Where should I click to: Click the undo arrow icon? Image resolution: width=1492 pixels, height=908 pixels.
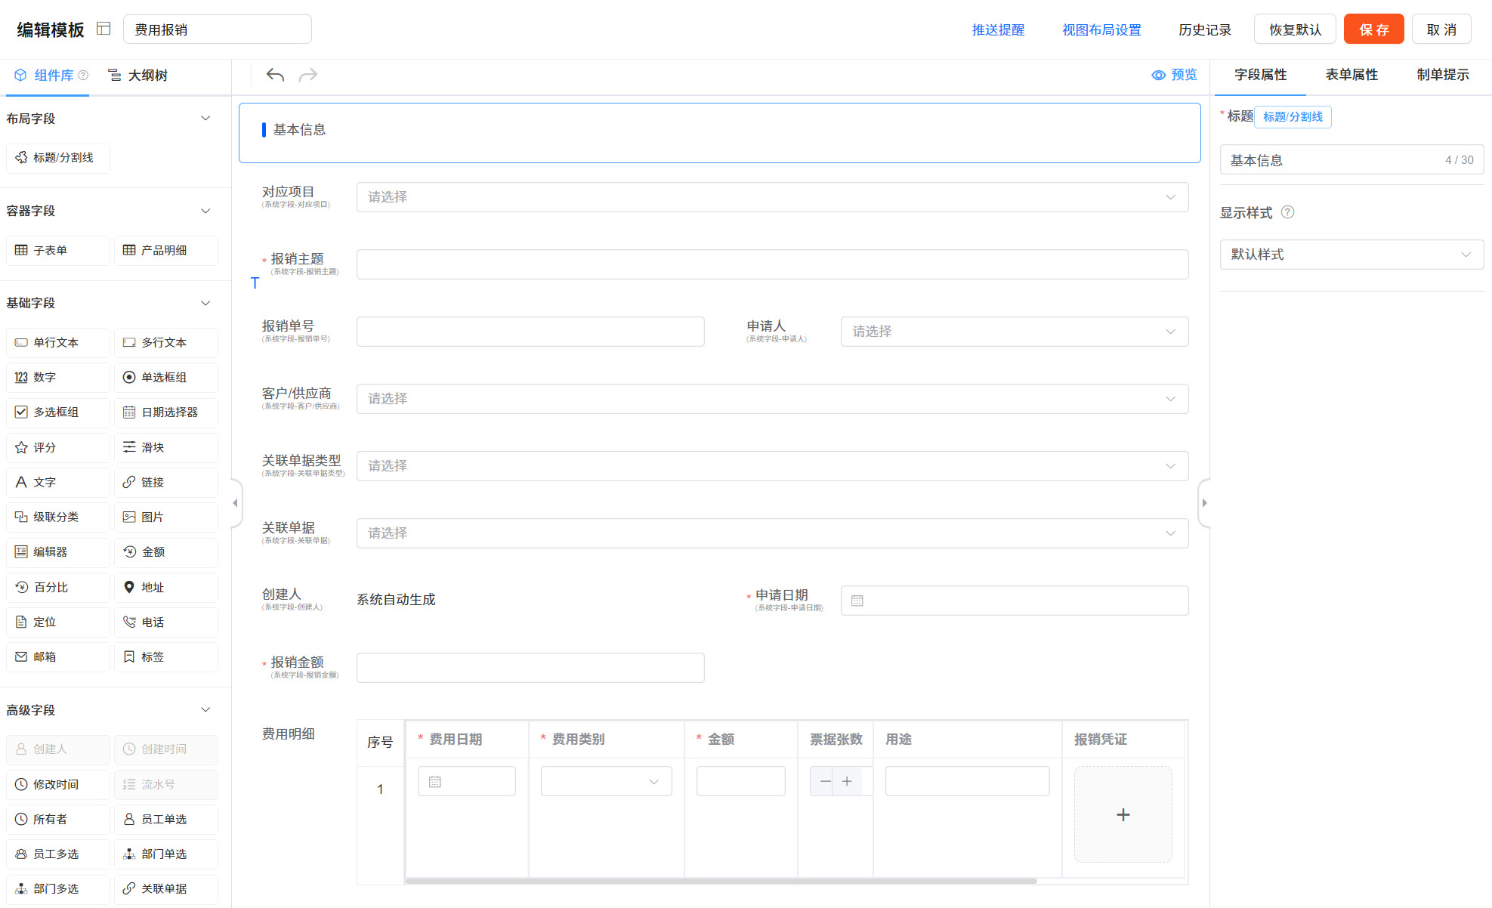275,75
